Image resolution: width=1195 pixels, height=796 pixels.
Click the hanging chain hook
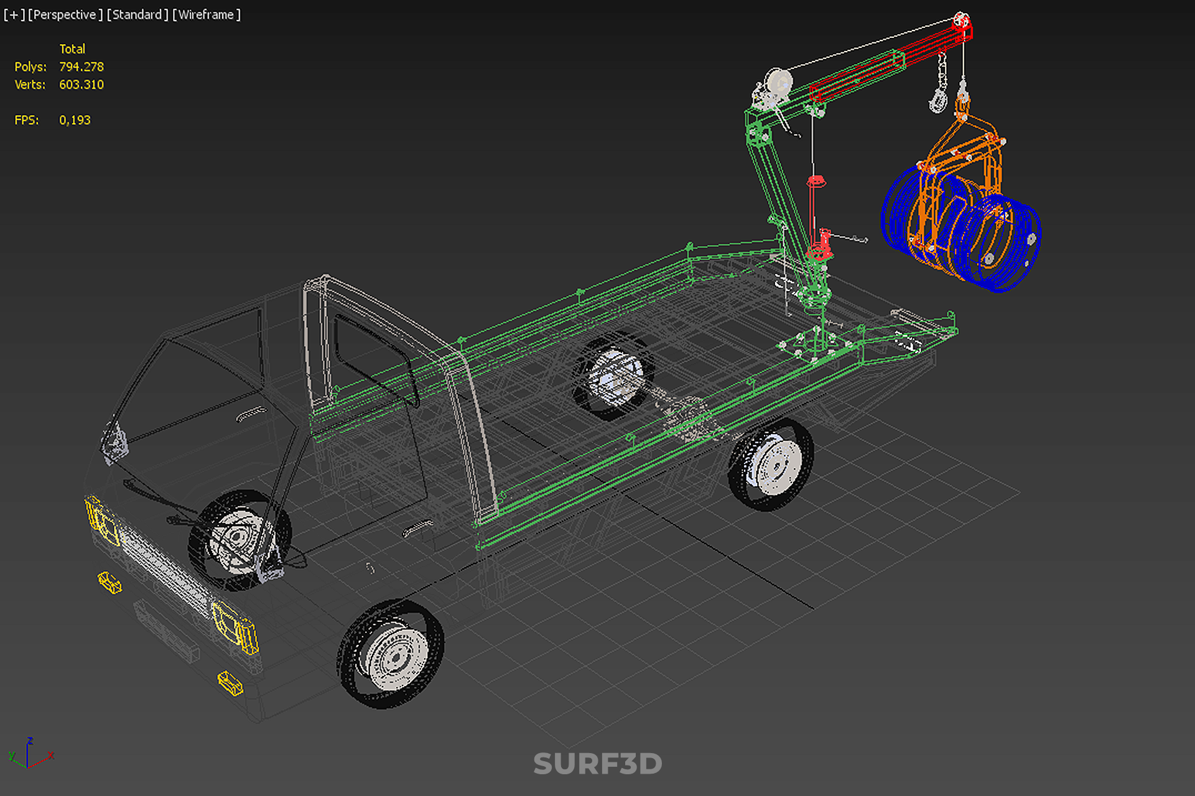click(x=937, y=99)
